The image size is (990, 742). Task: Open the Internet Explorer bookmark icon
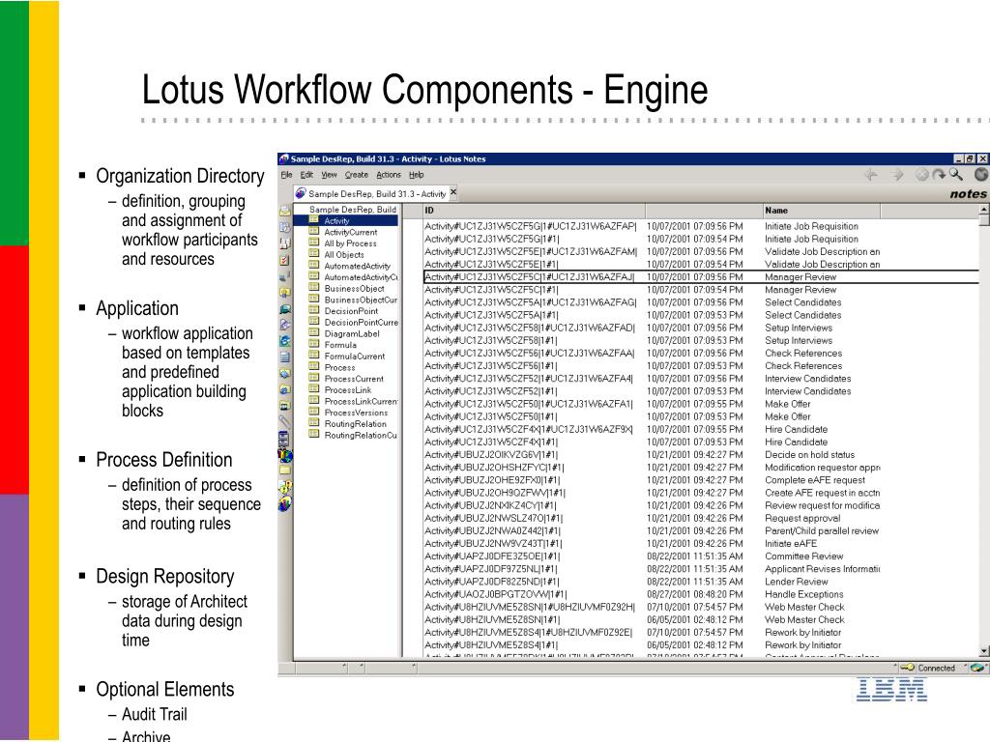click(285, 341)
